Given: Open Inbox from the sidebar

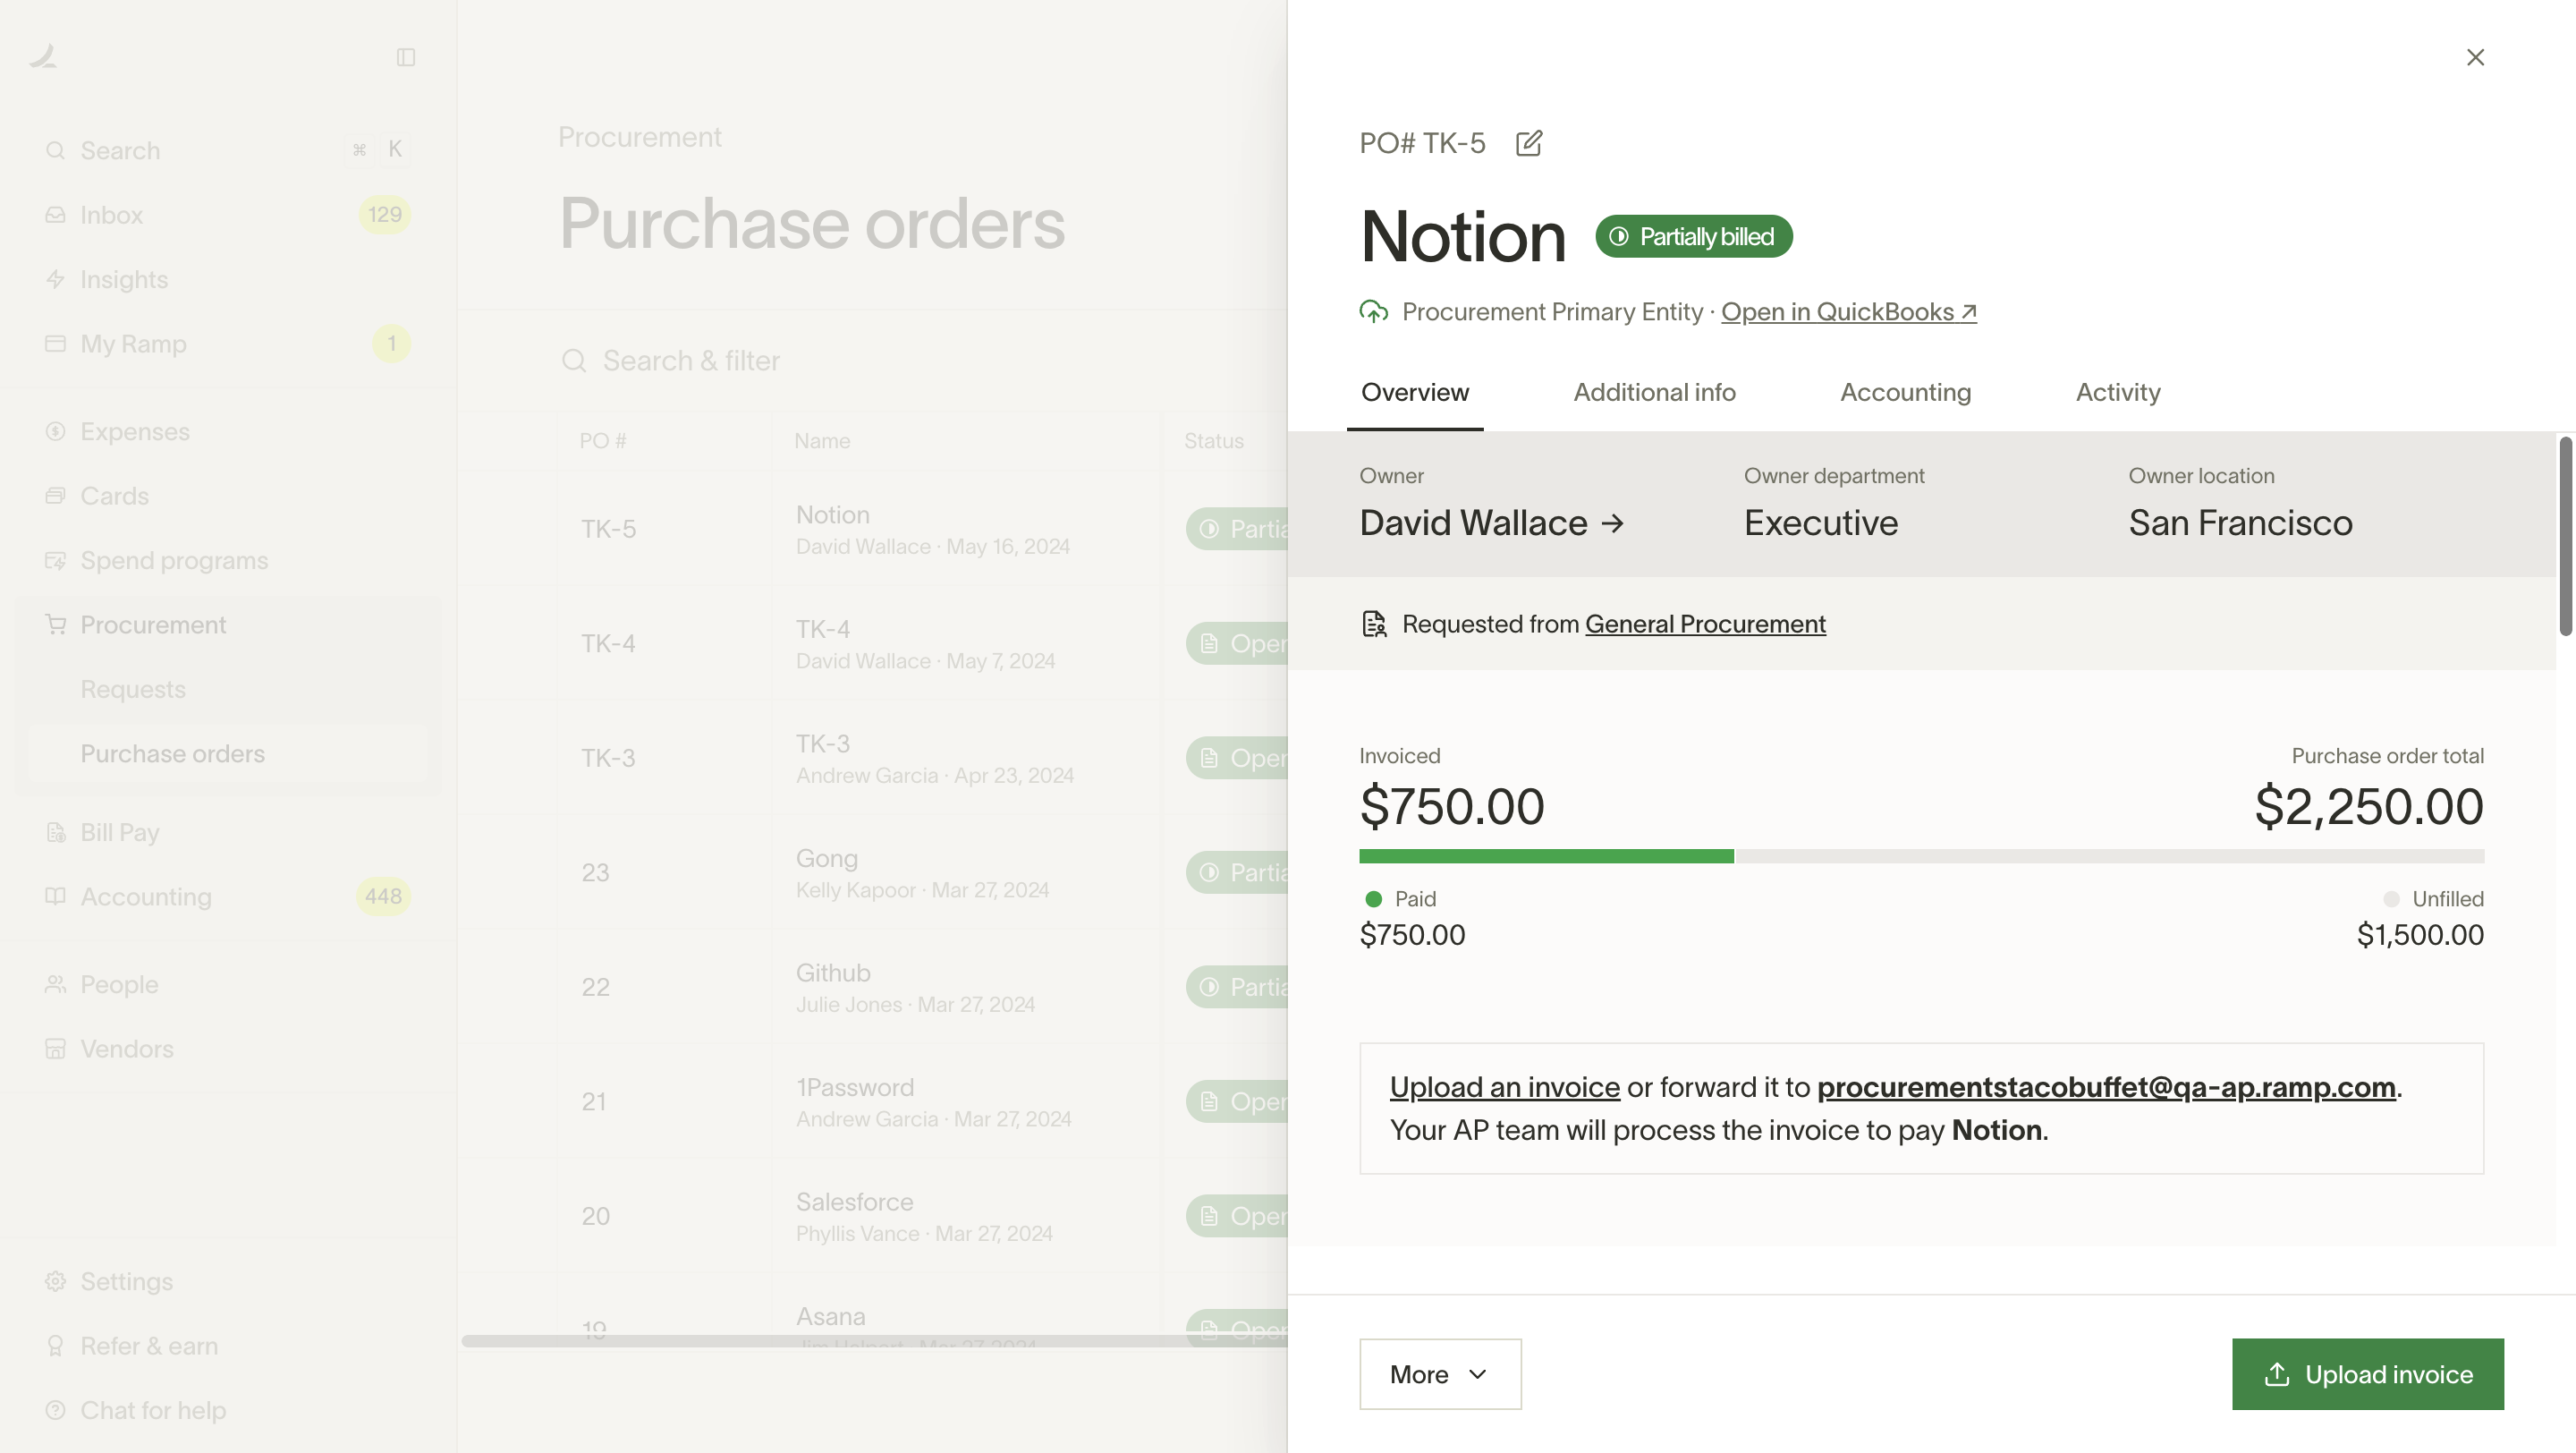Looking at the screenshot, I should (228, 215).
